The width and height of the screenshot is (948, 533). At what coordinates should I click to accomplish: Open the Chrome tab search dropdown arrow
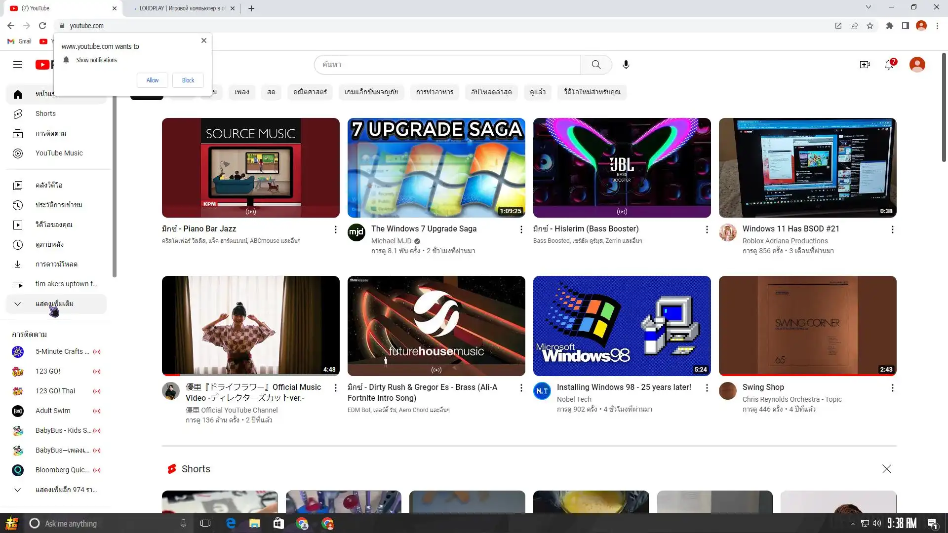pyautogui.click(x=868, y=7)
